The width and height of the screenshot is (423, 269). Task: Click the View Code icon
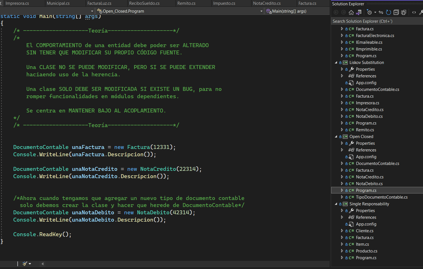pos(414,12)
